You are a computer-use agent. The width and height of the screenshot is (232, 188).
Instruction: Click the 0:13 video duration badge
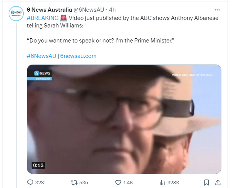[38, 165]
